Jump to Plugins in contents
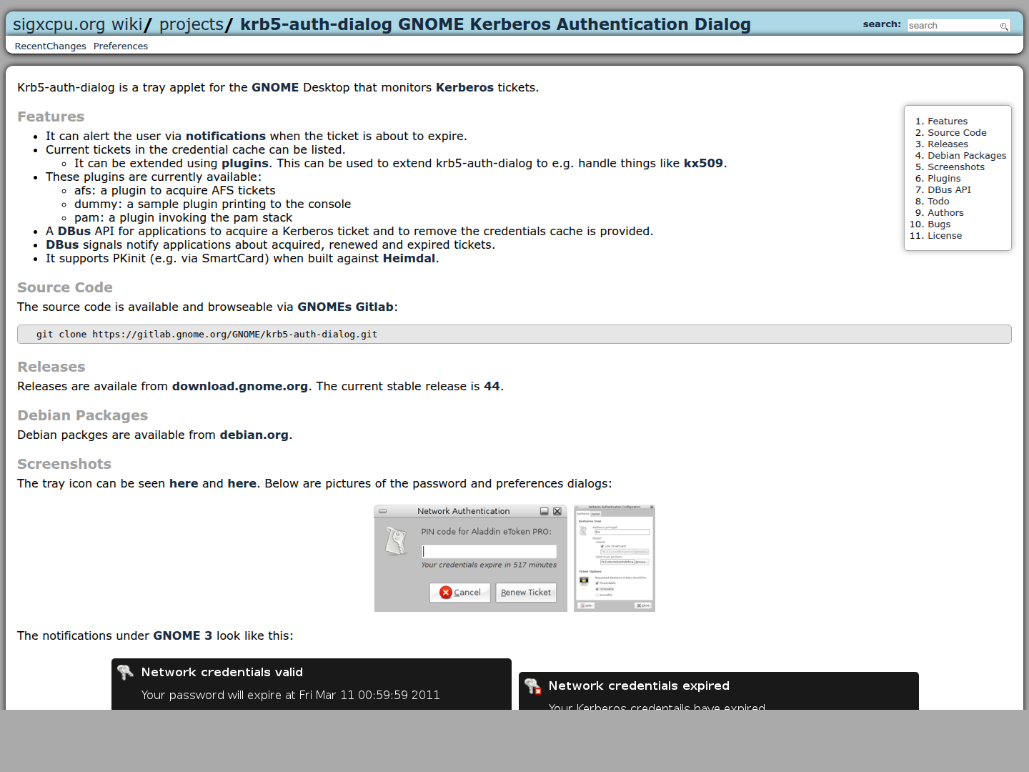The image size is (1029, 772). tap(944, 179)
